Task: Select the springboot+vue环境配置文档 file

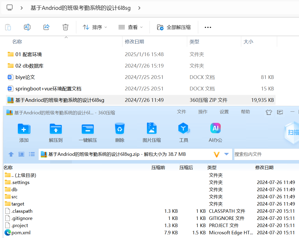Action: [141, 89]
